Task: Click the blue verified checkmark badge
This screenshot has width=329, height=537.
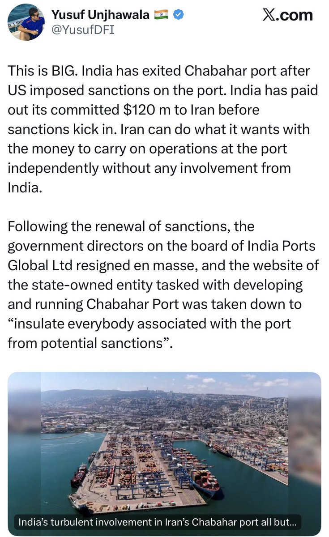Action: 178,15
